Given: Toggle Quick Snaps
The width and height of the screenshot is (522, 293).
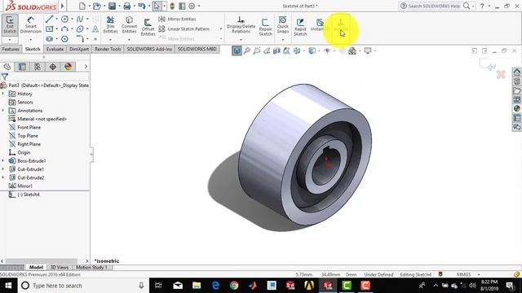Looking at the screenshot, I should pyautogui.click(x=283, y=25).
